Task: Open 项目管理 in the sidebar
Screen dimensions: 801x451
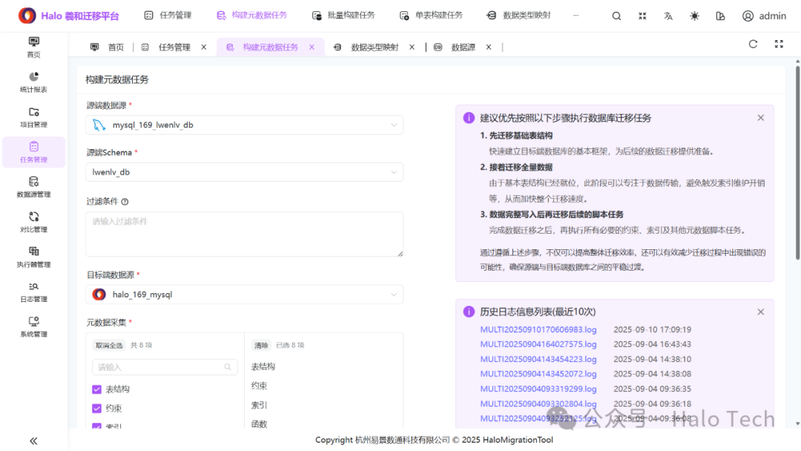Action: (x=33, y=117)
